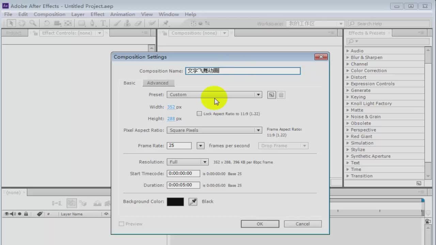Select the Roto Brush tool

point(152,23)
